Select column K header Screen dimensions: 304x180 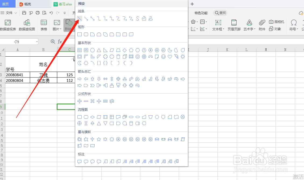pyautogui.click(x=227, y=50)
